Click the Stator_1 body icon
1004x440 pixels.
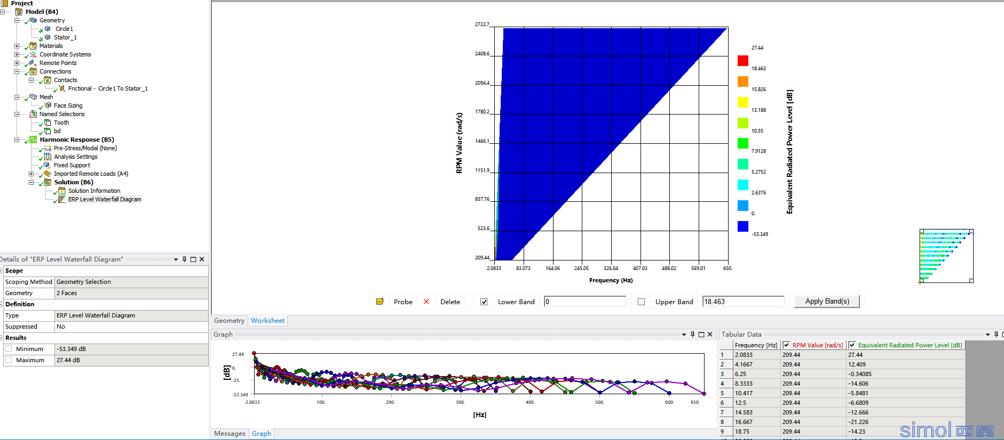click(48, 37)
